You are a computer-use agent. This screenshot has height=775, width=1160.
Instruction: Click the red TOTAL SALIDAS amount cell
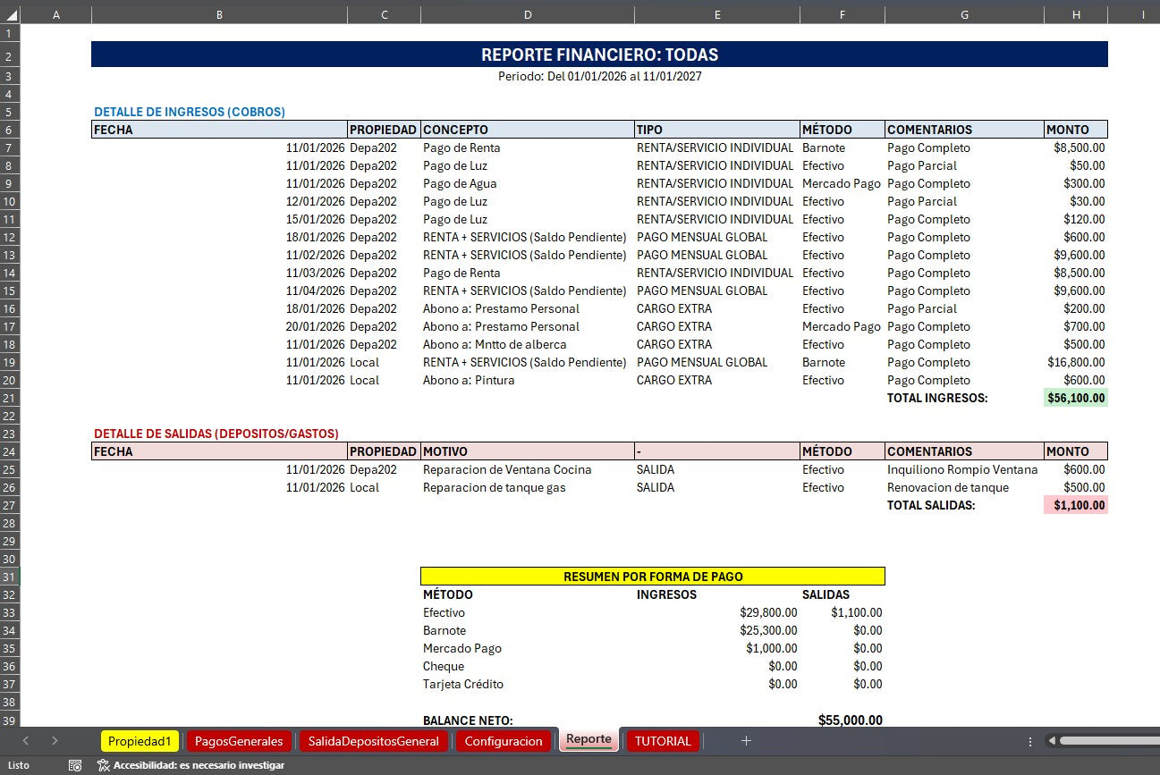[x=1075, y=505]
